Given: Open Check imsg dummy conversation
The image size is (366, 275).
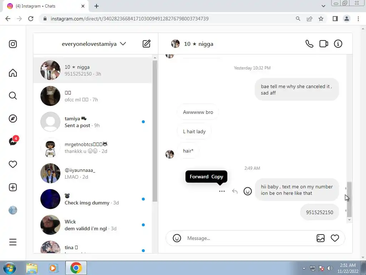Looking at the screenshot, I should [93, 199].
